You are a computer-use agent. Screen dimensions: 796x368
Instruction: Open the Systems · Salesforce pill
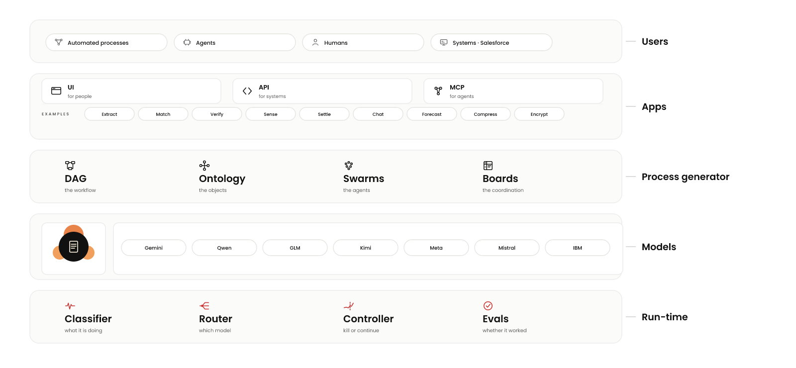click(492, 42)
